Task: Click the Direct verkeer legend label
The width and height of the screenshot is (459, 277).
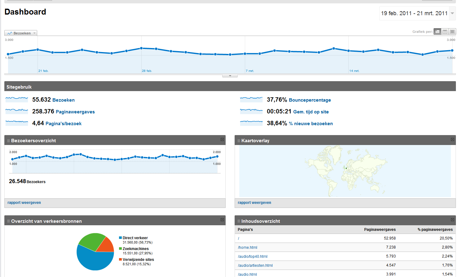Action: click(x=135, y=238)
